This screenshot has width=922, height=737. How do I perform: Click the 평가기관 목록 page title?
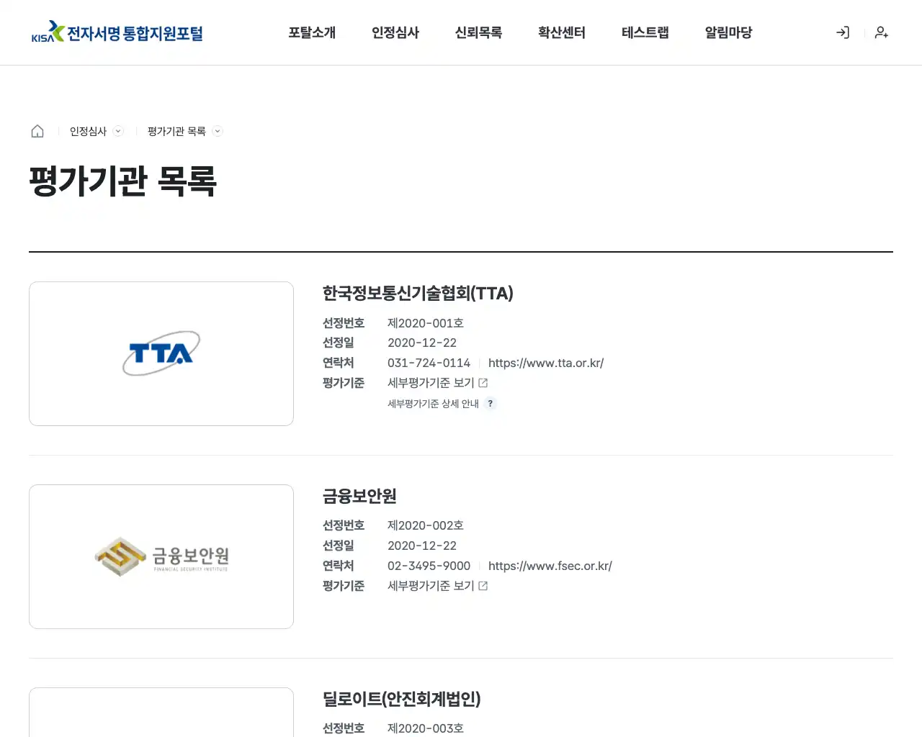pos(123,181)
